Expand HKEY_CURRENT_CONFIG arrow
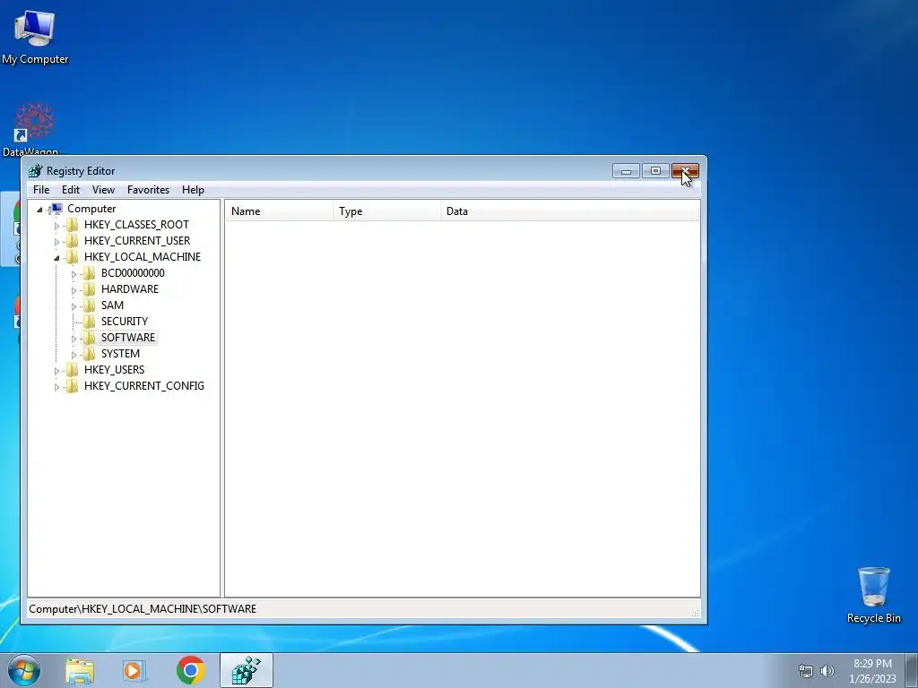The height and width of the screenshot is (688, 918). click(56, 387)
